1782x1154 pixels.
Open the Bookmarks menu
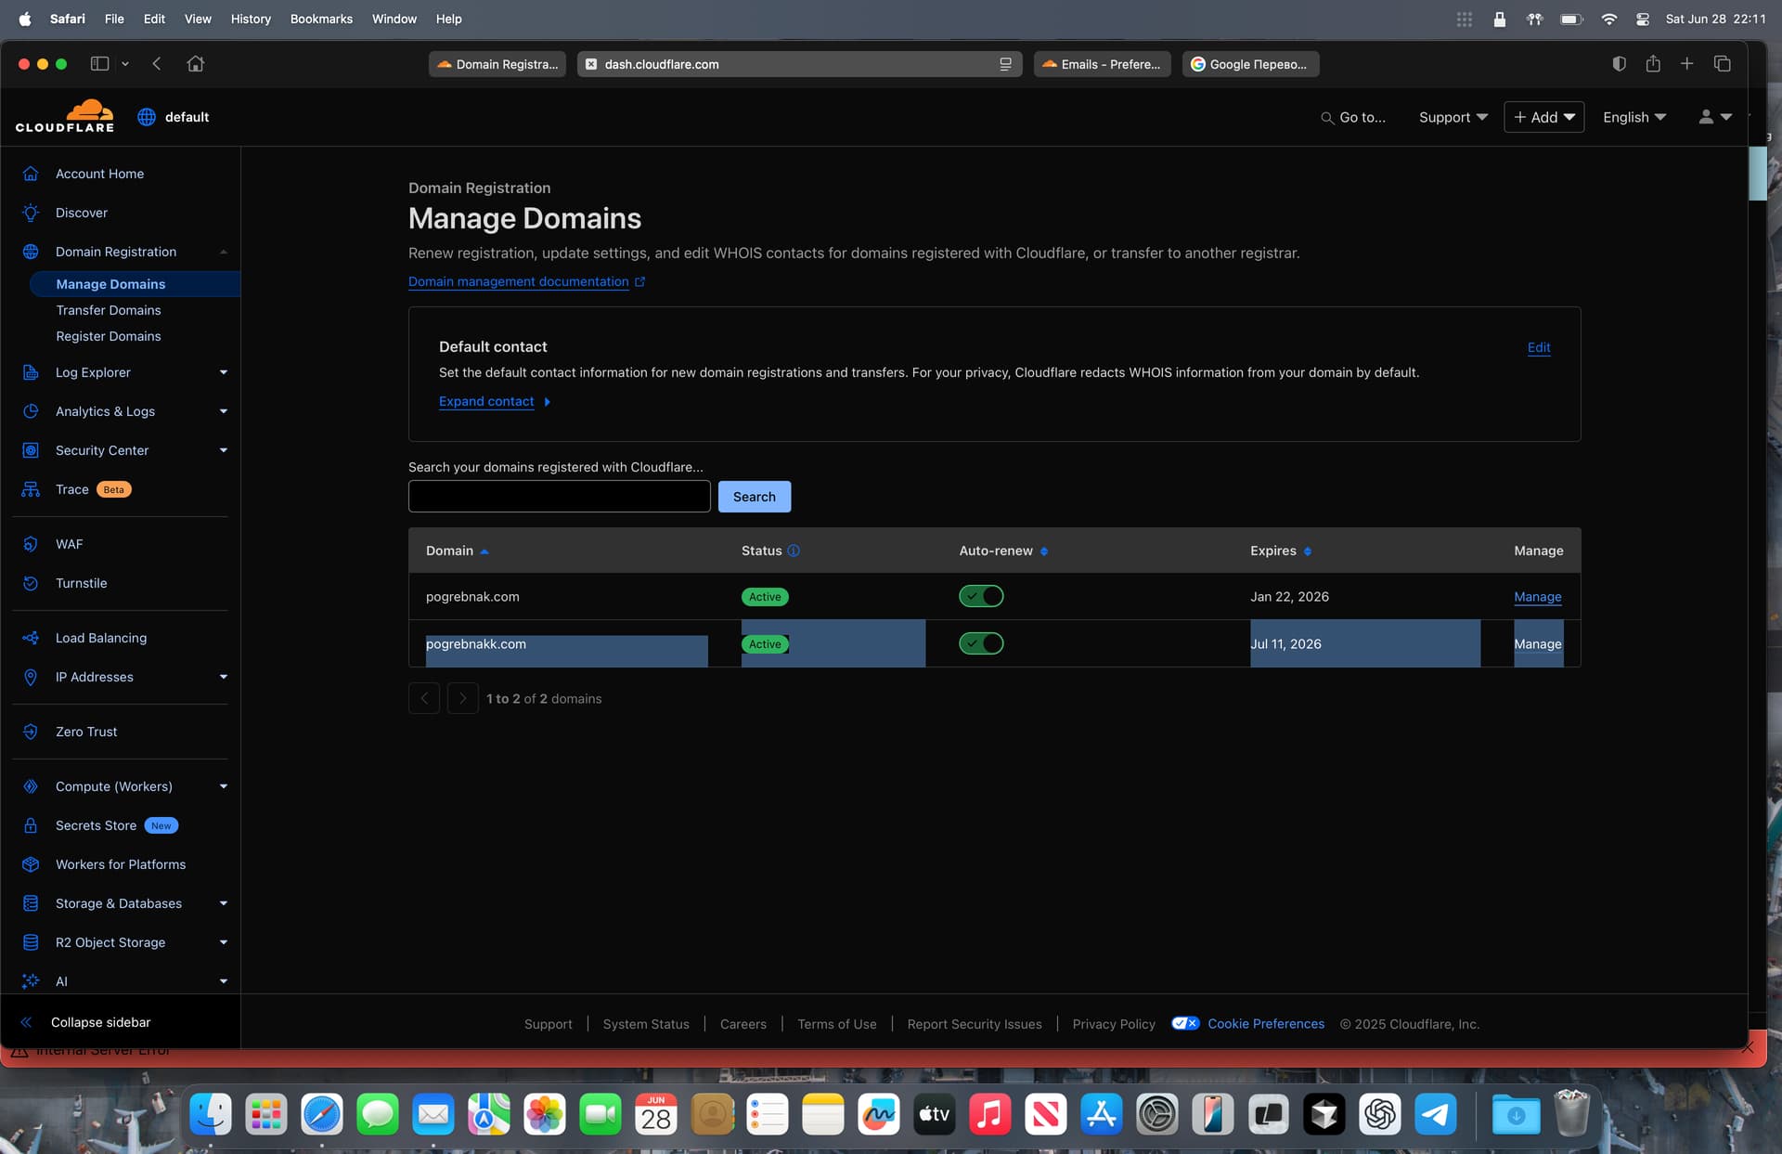(x=321, y=19)
